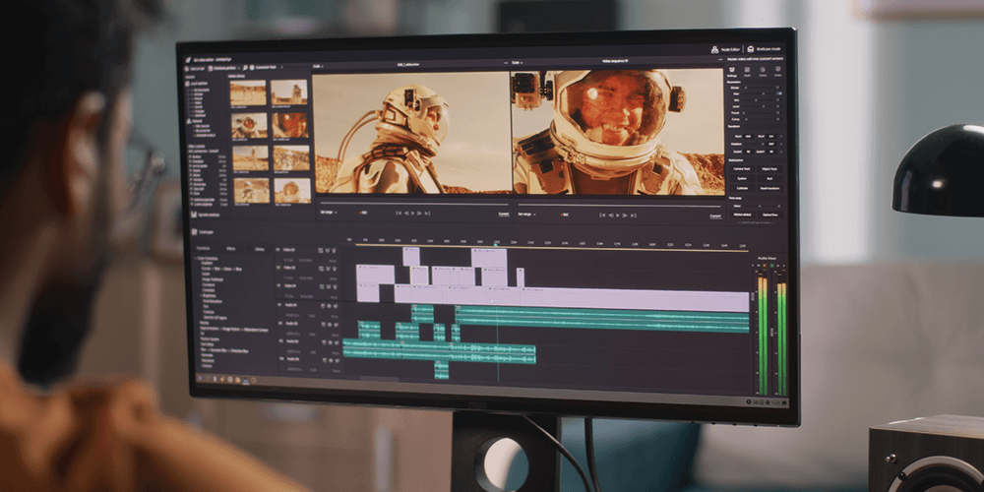The image size is (984, 492).
Task: Select the first media library thumbnail
Action: click(248, 92)
